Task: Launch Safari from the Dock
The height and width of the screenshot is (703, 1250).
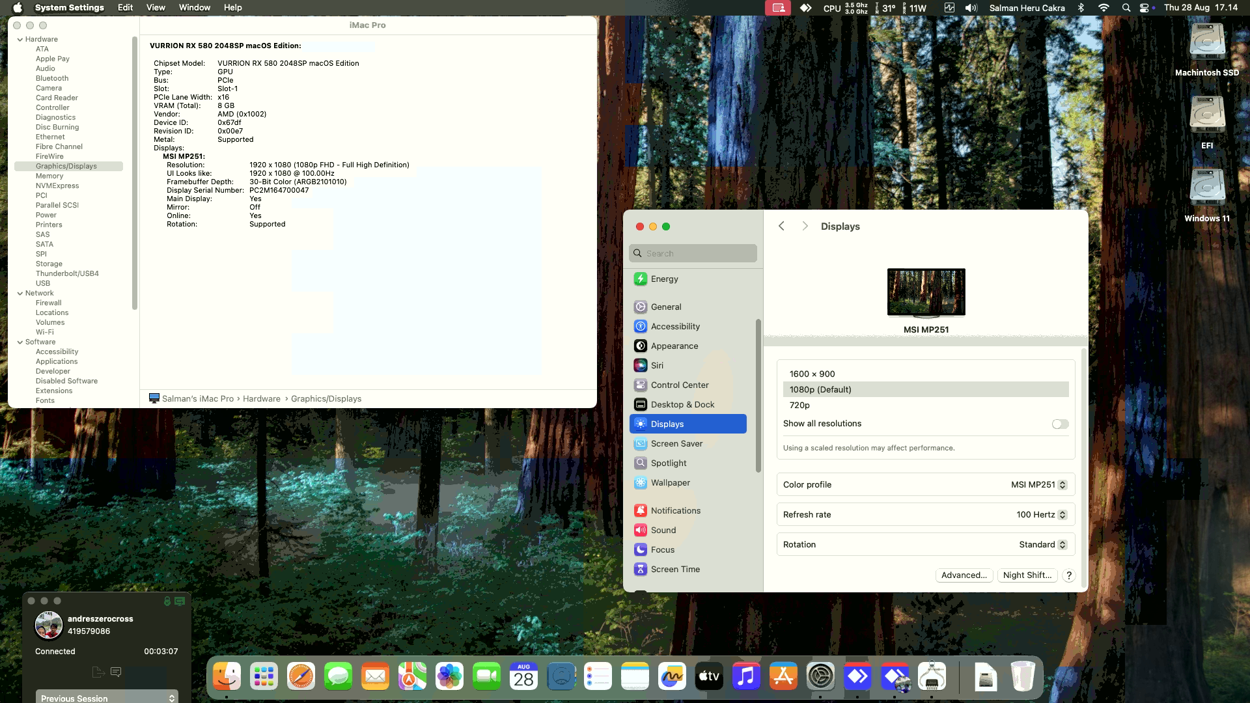Action: click(x=301, y=677)
